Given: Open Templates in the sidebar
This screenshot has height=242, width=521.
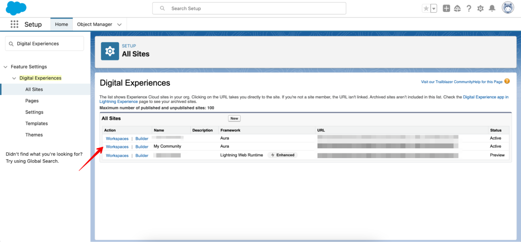Looking at the screenshot, I should point(37,123).
